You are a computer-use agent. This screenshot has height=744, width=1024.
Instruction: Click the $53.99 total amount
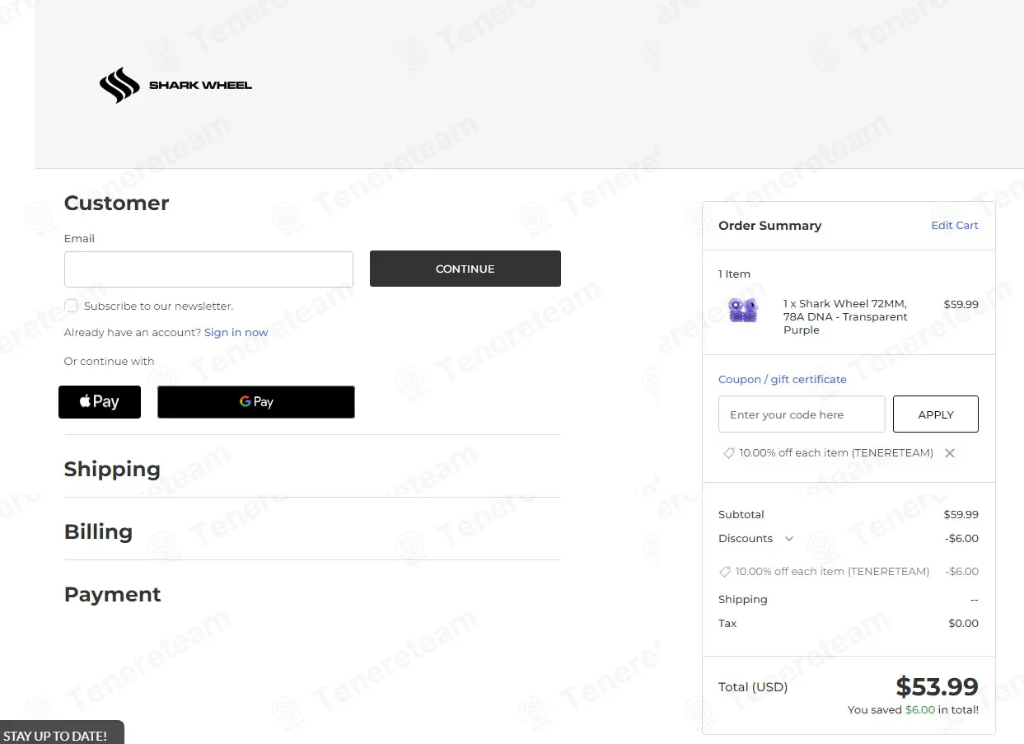[x=937, y=686]
